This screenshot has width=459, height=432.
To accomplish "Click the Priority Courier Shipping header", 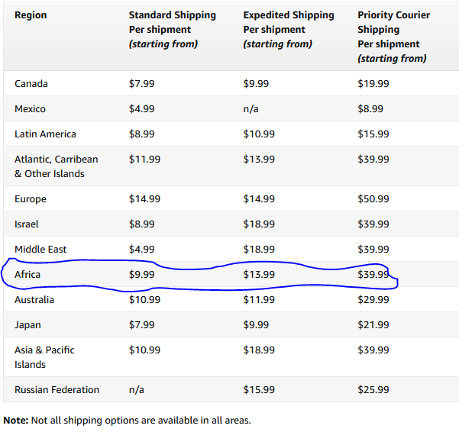I will click(x=393, y=37).
